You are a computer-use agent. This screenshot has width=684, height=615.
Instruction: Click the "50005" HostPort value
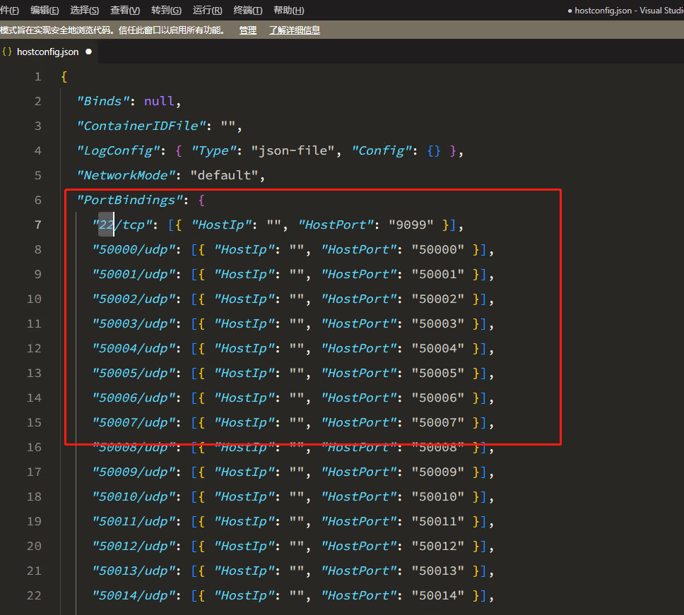click(438, 373)
